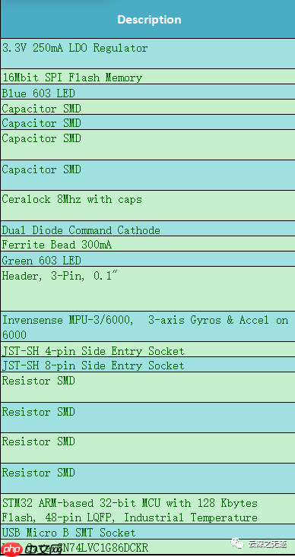Click JST-SH 4-pin Side Entry Socket

click(147, 350)
